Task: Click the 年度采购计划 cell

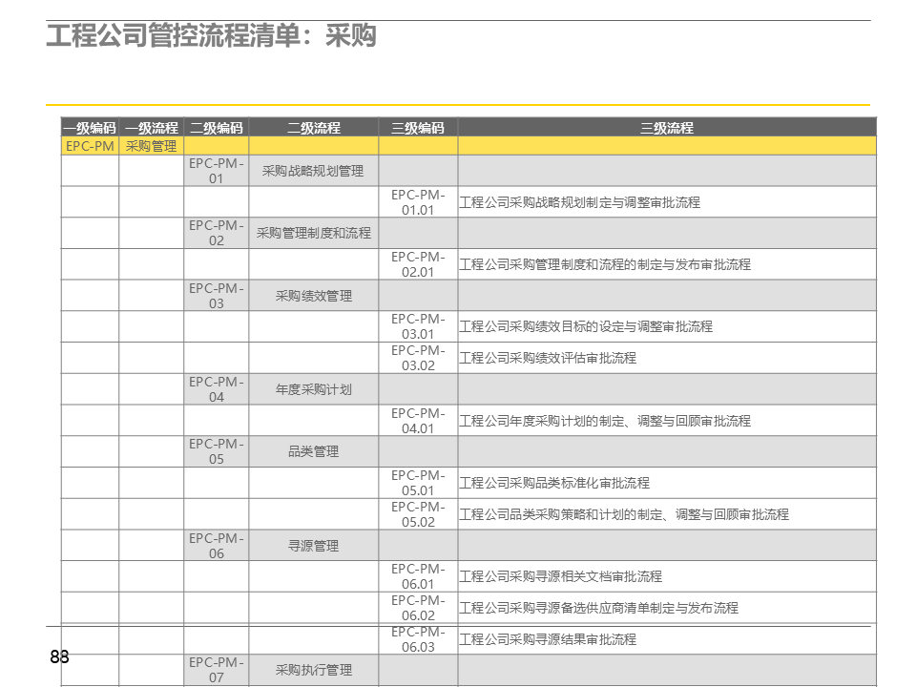Action: tap(314, 389)
